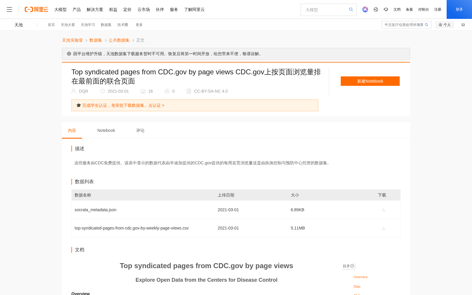Open the 控制台 link
Screen dimensions: 472x295
[424, 9]
